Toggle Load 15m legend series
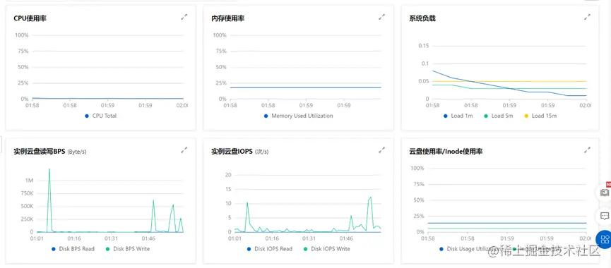This screenshot has height=268, width=611. pyautogui.click(x=540, y=116)
